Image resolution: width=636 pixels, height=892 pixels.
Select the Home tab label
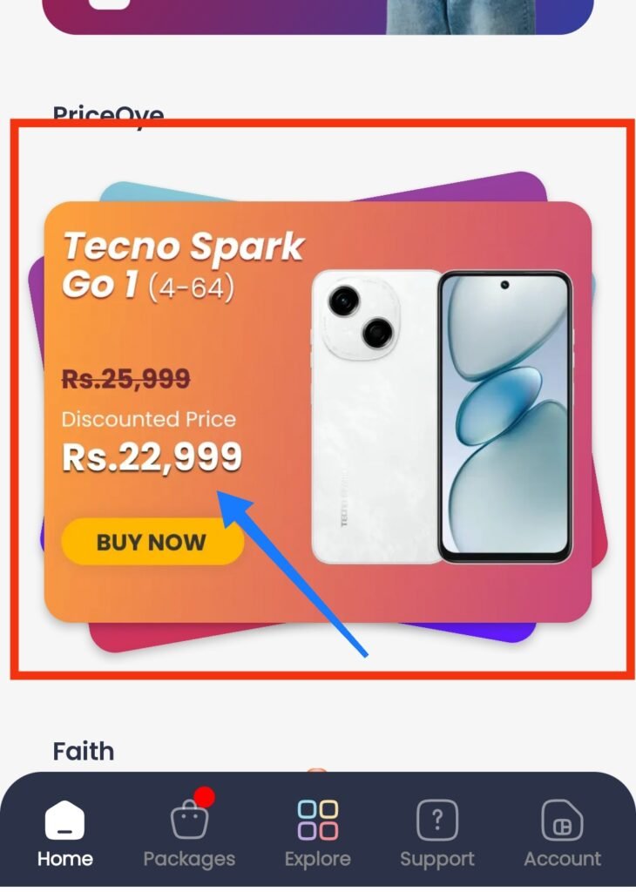(x=64, y=858)
